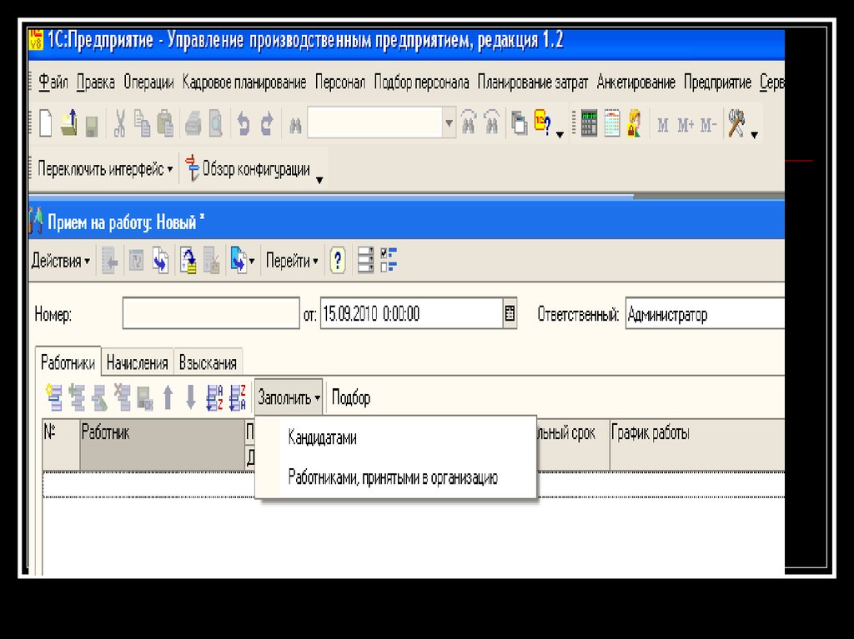
Task: Switch to the Начисления tab
Action: [x=138, y=362]
